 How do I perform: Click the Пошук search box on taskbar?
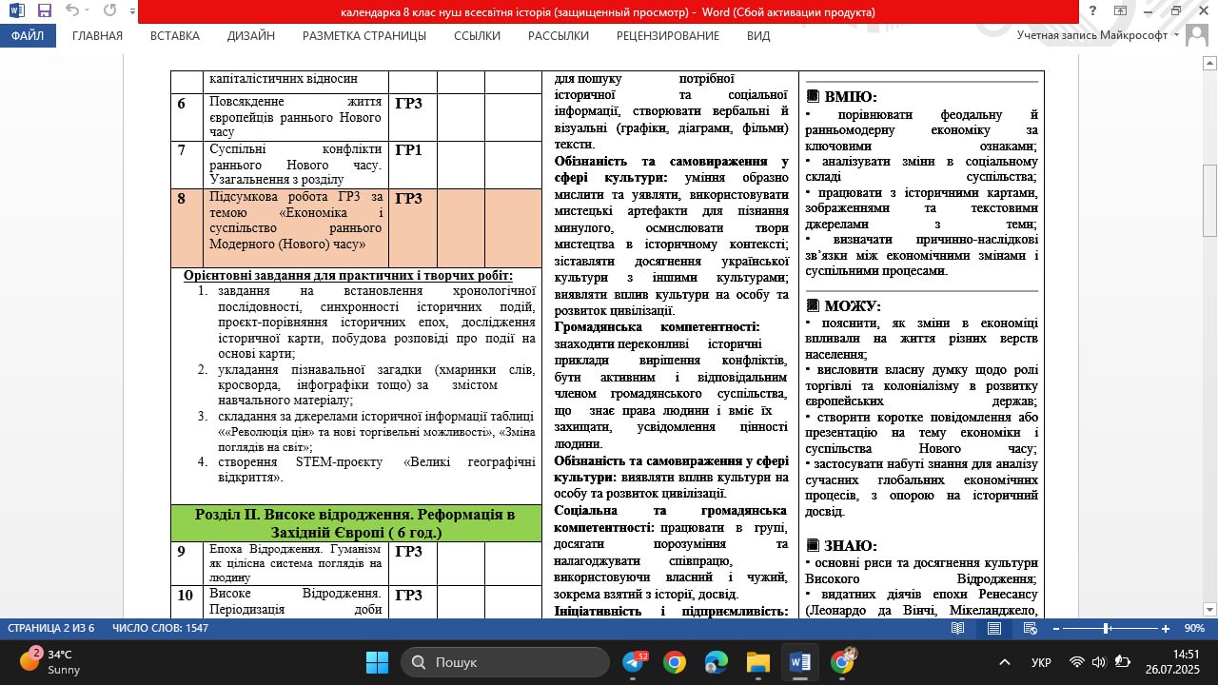505,662
